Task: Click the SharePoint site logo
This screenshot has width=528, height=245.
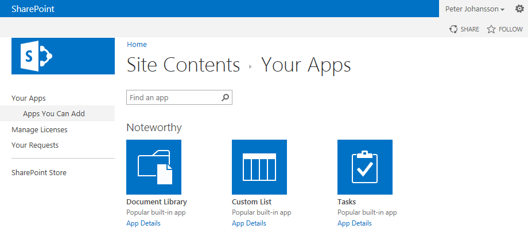Action: [63, 56]
